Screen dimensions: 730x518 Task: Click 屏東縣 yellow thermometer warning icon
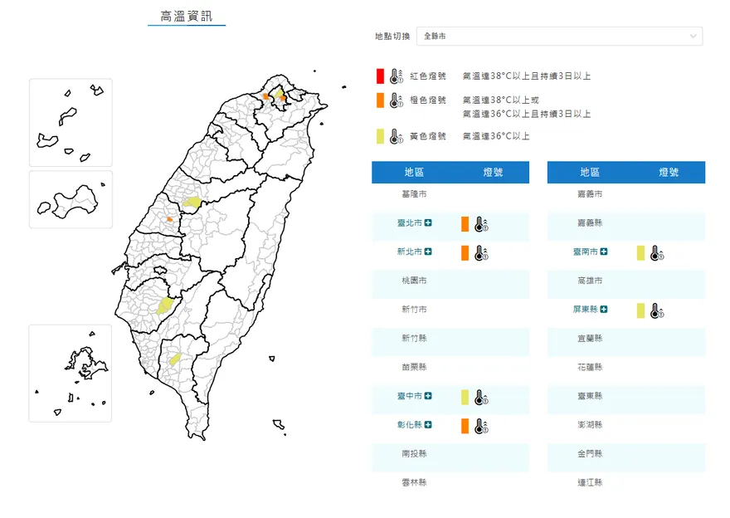pyautogui.click(x=656, y=310)
